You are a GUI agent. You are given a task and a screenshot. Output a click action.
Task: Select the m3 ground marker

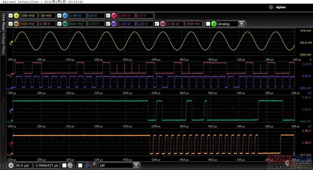pyautogui.click(x=10, y=88)
